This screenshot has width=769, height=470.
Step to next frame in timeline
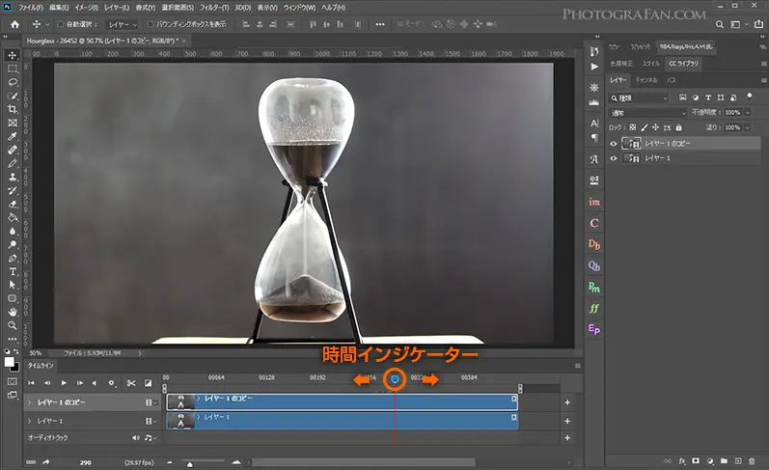click(x=79, y=383)
